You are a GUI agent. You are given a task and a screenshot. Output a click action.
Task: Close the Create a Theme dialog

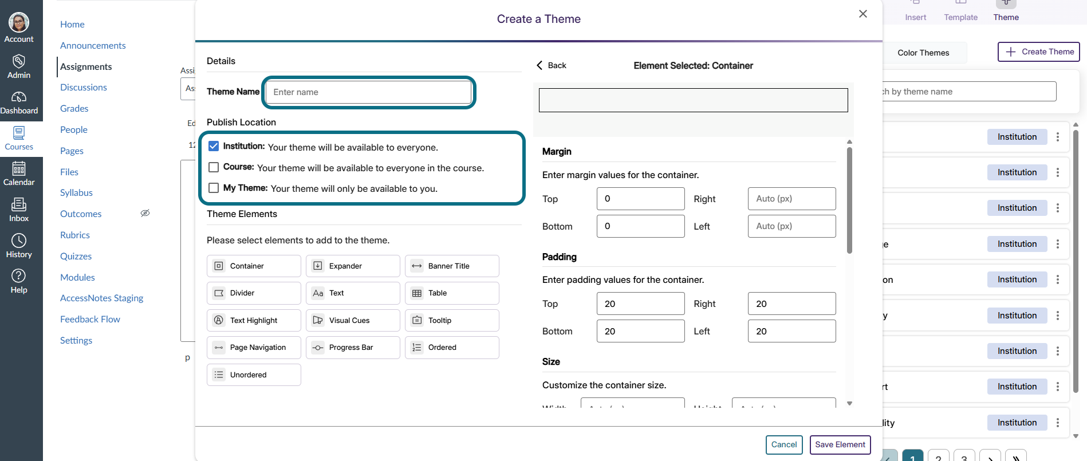tap(863, 14)
